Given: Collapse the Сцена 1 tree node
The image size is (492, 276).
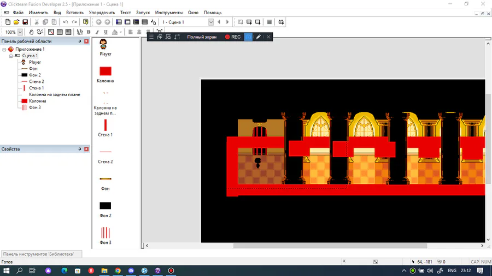Looking at the screenshot, I should tap(11, 56).
